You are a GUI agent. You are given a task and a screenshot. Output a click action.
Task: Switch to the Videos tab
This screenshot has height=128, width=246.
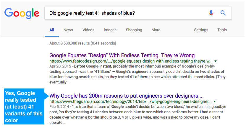[88, 30]
